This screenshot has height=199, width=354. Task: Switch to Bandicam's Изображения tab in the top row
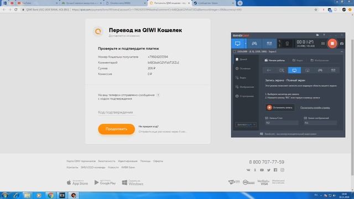coord(320,60)
